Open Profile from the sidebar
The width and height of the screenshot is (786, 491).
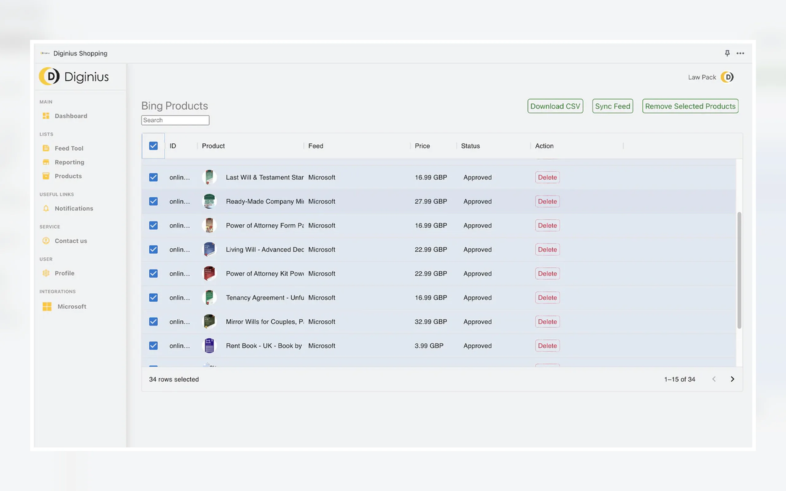coord(64,273)
